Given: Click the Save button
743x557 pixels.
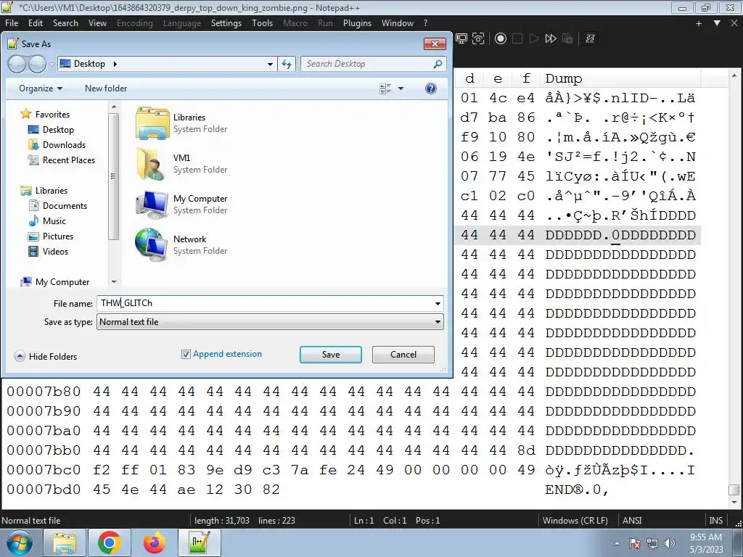Looking at the screenshot, I should point(331,355).
